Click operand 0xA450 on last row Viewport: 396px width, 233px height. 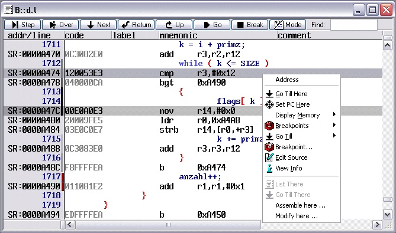(x=211, y=215)
